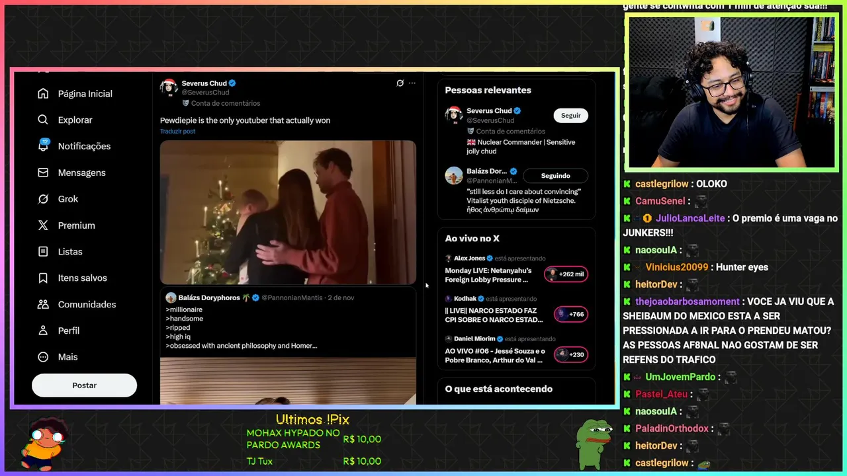Click 'Vitalist youth disciple of Nietzsche' bio
Screen dimensions: 847x476
coord(522,200)
